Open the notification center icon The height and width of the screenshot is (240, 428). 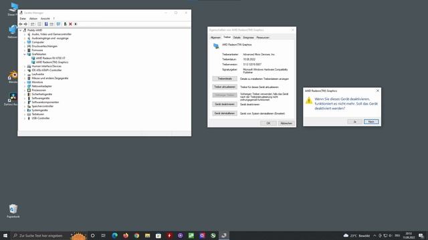421,235
